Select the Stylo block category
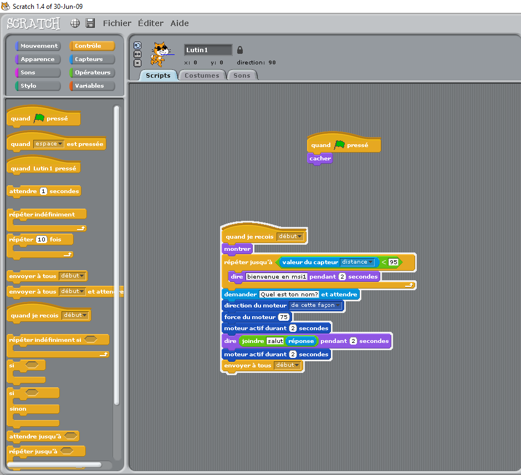521x475 pixels. click(x=38, y=86)
